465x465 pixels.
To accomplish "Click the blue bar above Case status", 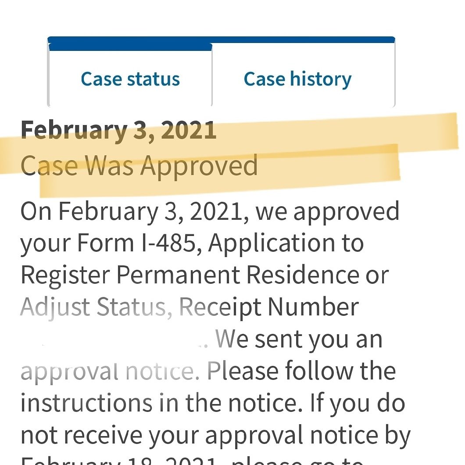I will click(130, 47).
